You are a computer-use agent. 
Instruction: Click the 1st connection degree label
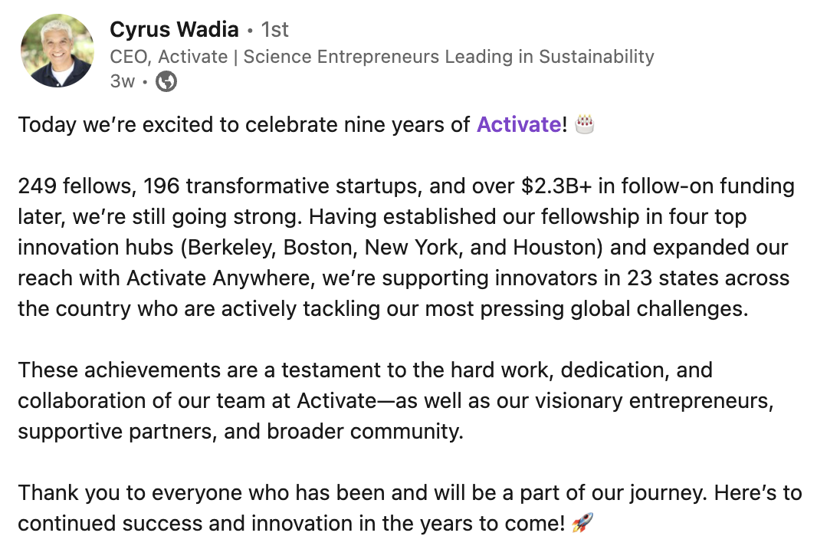point(275,29)
